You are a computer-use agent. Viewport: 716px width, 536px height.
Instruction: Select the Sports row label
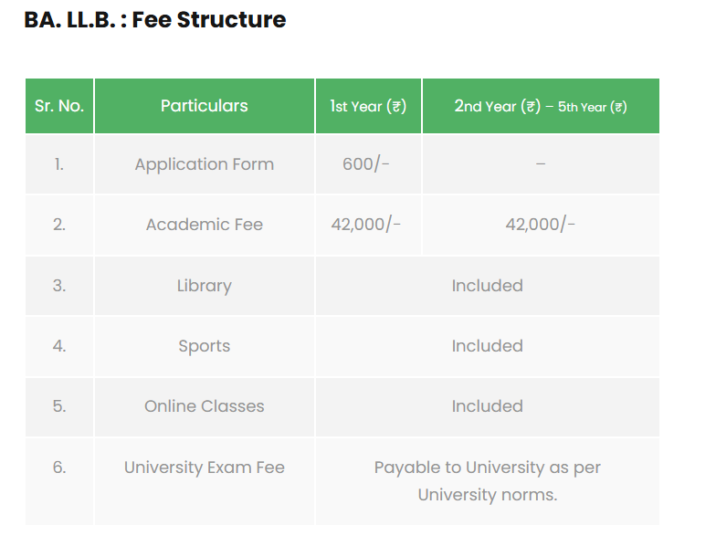click(205, 346)
